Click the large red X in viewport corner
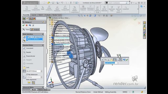168x94 pixels. point(139,23)
